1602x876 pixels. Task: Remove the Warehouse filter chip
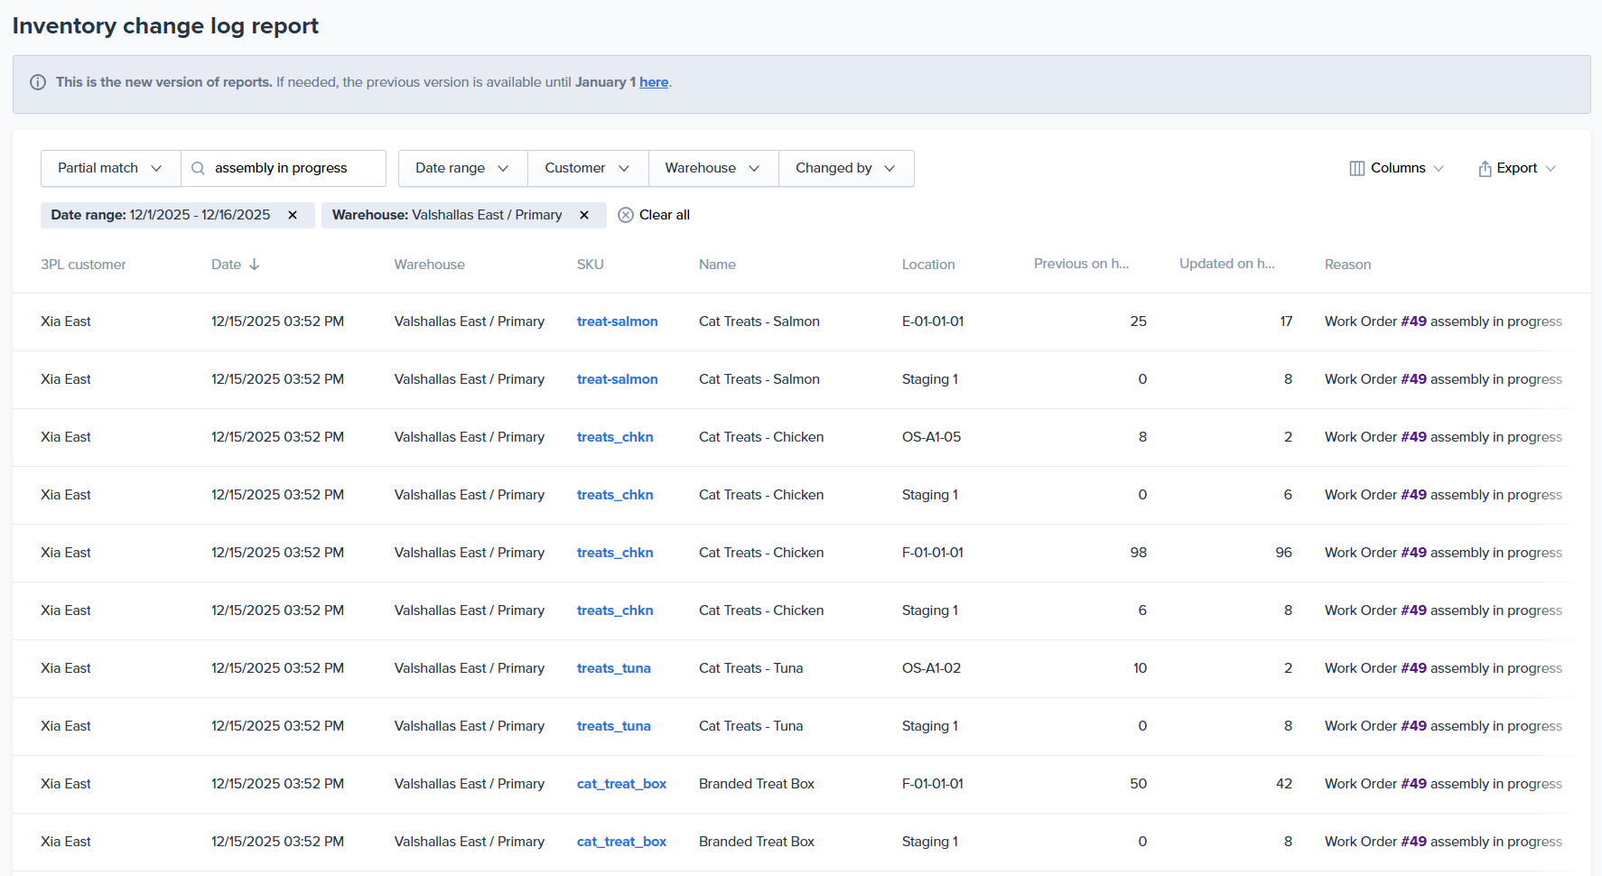click(x=584, y=215)
